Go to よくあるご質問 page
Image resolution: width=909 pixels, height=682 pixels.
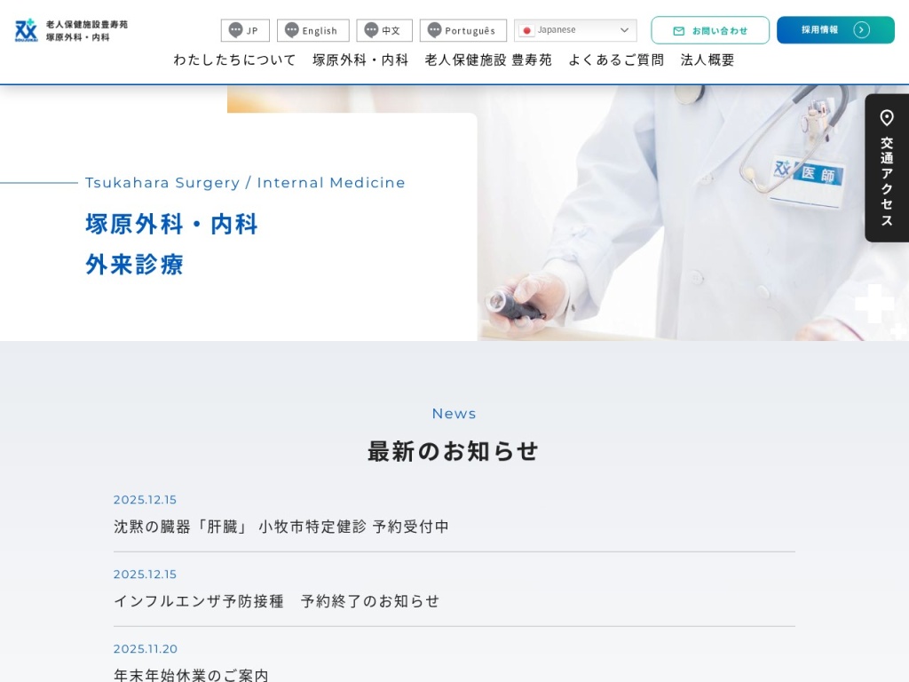click(x=616, y=60)
